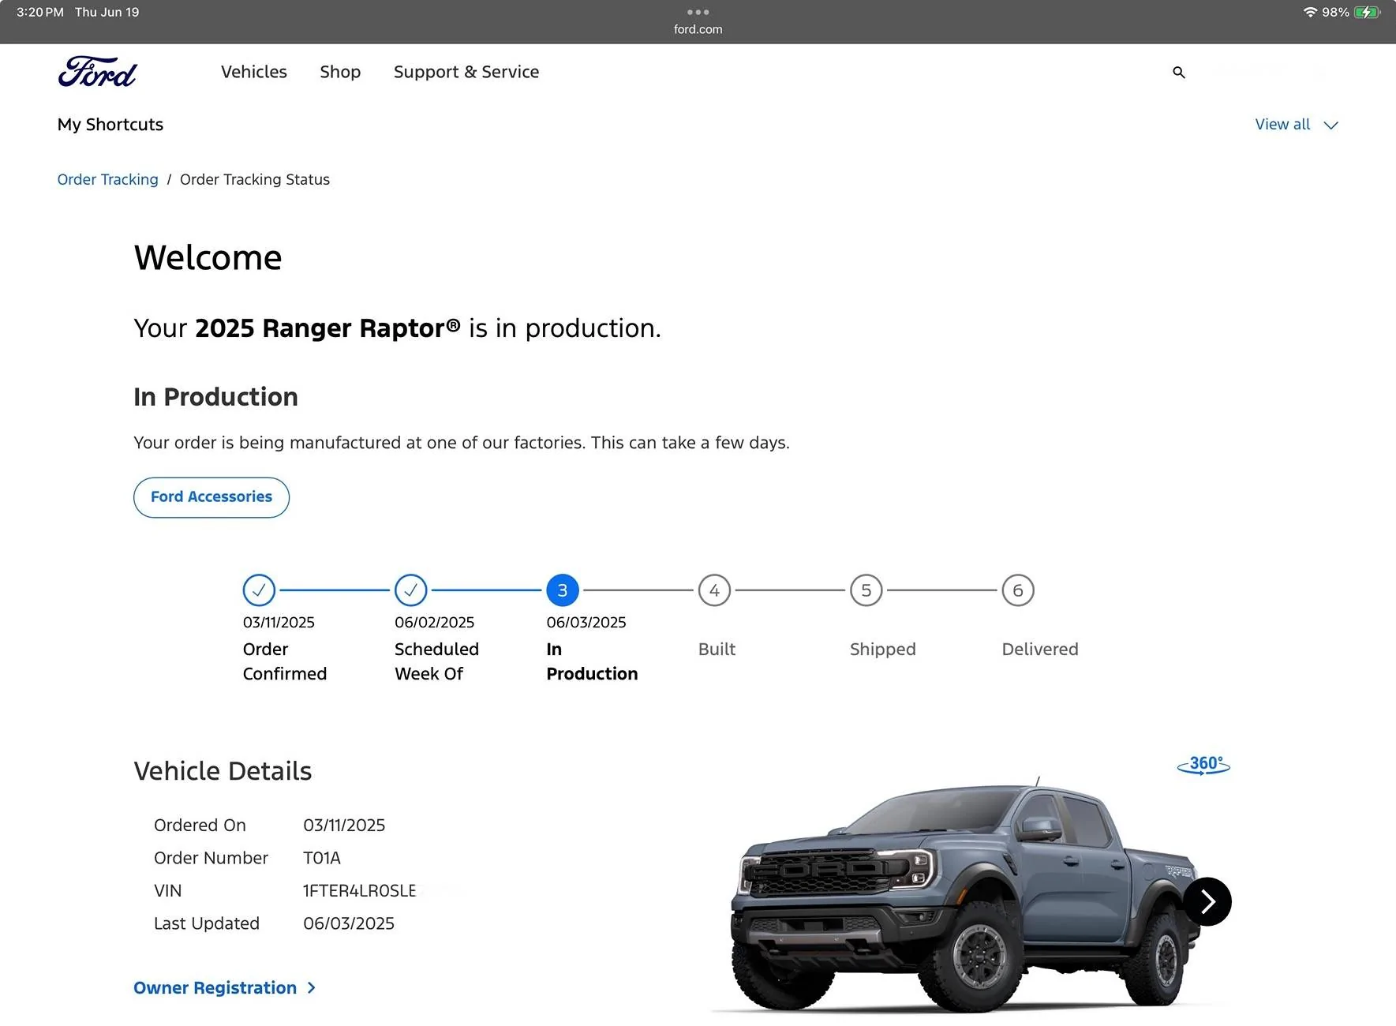The width and height of the screenshot is (1396, 1026).
Task: Click the Delivered step label
Action: point(1040,650)
